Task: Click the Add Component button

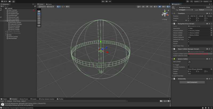Action: click(x=192, y=82)
